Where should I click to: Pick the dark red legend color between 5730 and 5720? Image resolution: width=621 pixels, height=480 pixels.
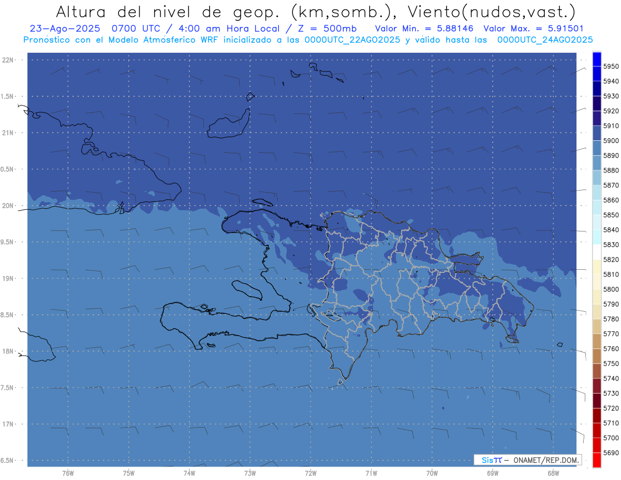click(597, 401)
